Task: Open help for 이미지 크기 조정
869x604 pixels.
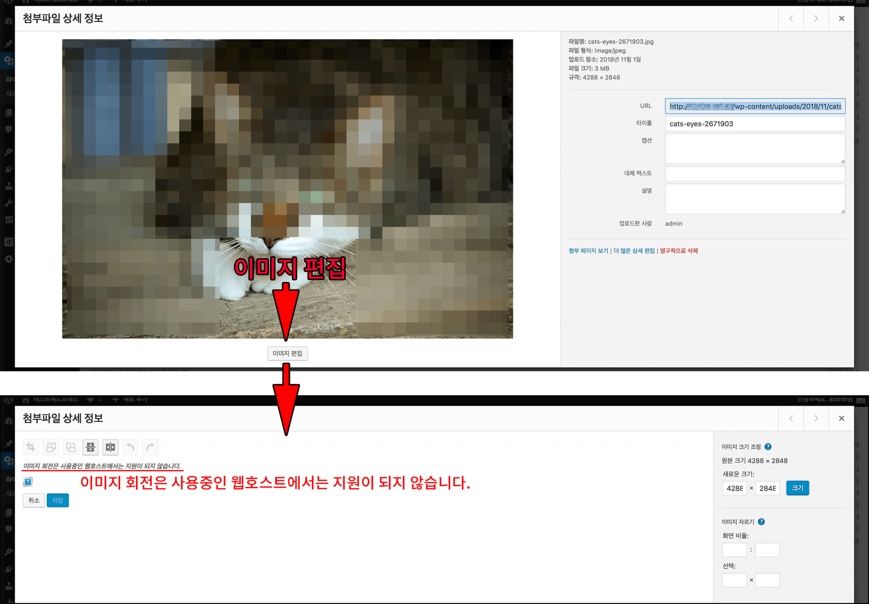Action: coord(768,447)
